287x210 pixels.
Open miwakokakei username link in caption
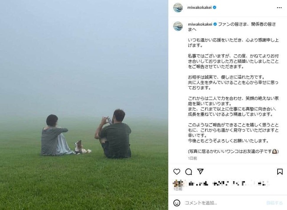click(200, 24)
